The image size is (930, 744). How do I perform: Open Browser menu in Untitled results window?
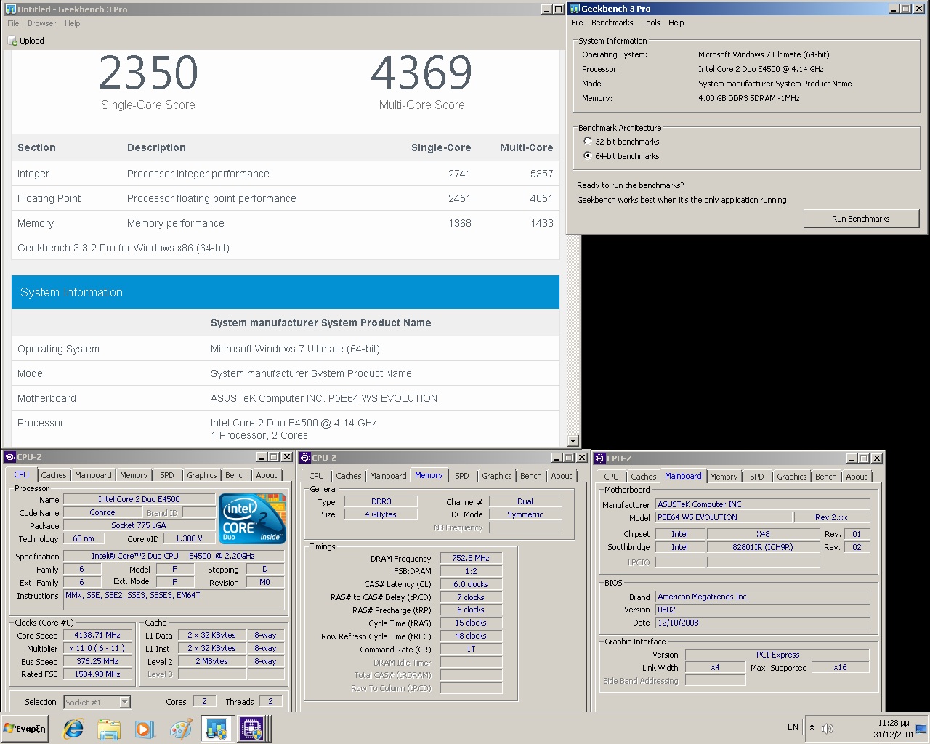pos(42,23)
